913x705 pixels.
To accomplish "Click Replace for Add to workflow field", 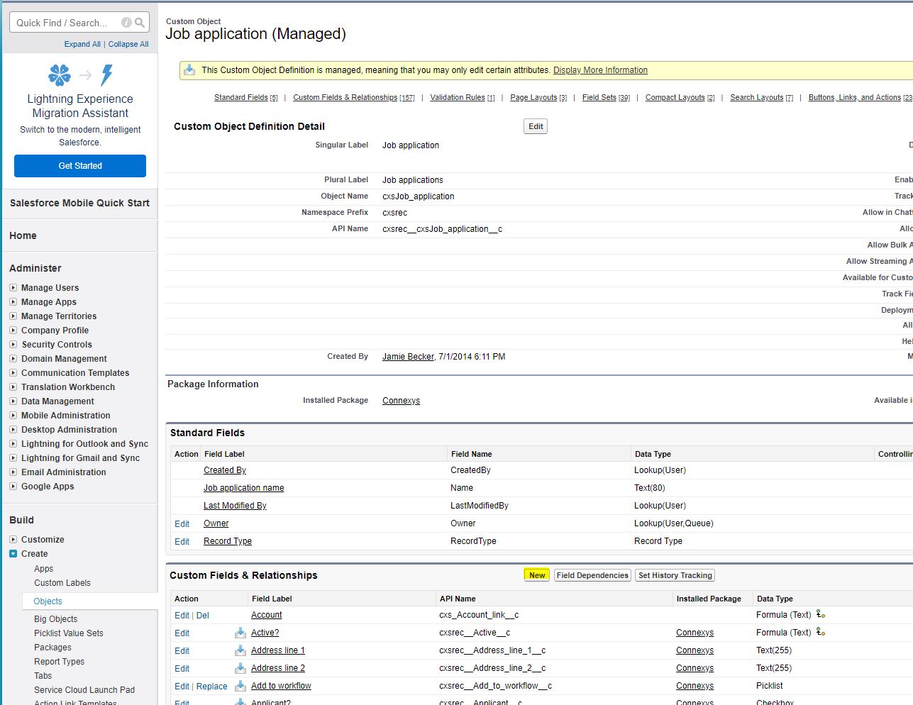I will pos(211,687).
